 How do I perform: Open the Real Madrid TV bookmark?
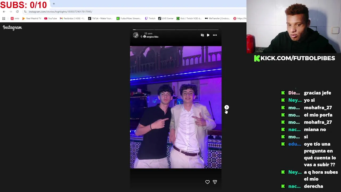[x=32, y=18]
